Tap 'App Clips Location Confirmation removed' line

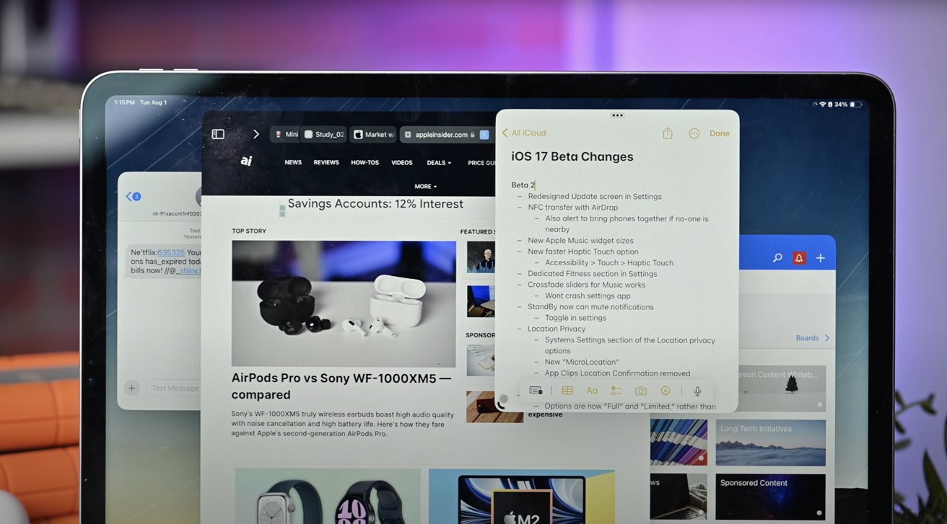[618, 373]
